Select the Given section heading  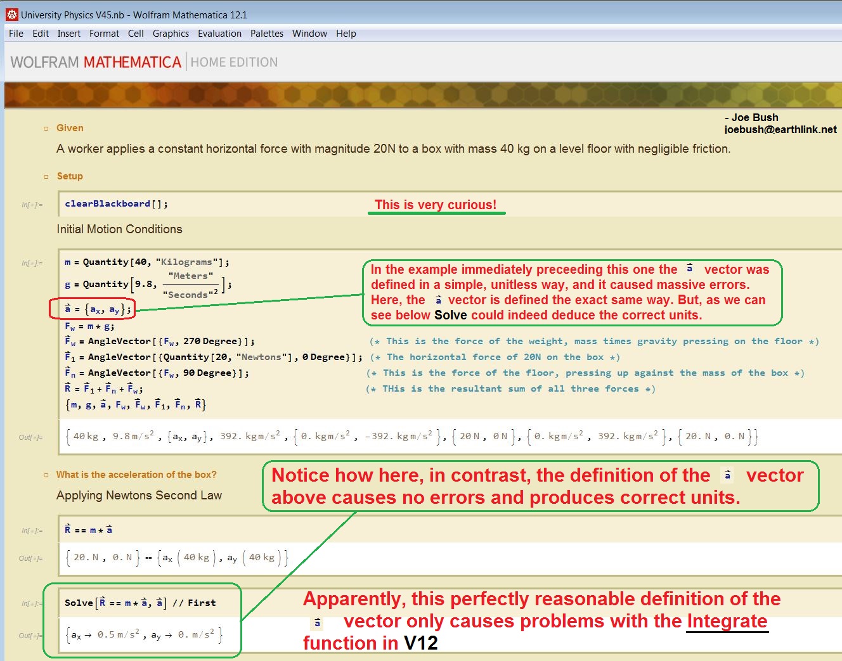(70, 128)
